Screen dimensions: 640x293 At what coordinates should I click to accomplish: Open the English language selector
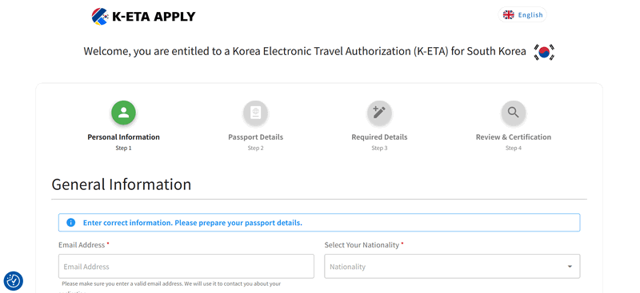(x=522, y=14)
